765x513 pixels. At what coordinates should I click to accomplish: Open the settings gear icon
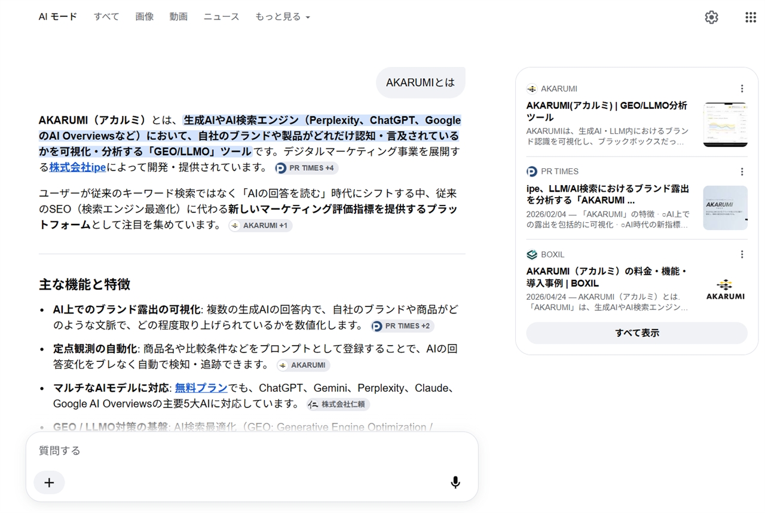[711, 17]
